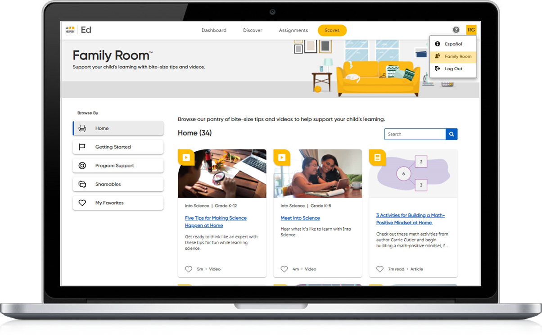Open the Discover tab
542x335 pixels.
coord(253,31)
